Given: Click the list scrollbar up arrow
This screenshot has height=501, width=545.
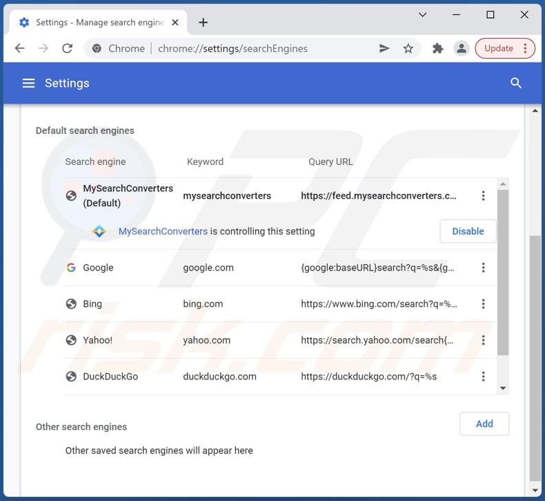Looking at the screenshot, I should [x=503, y=184].
